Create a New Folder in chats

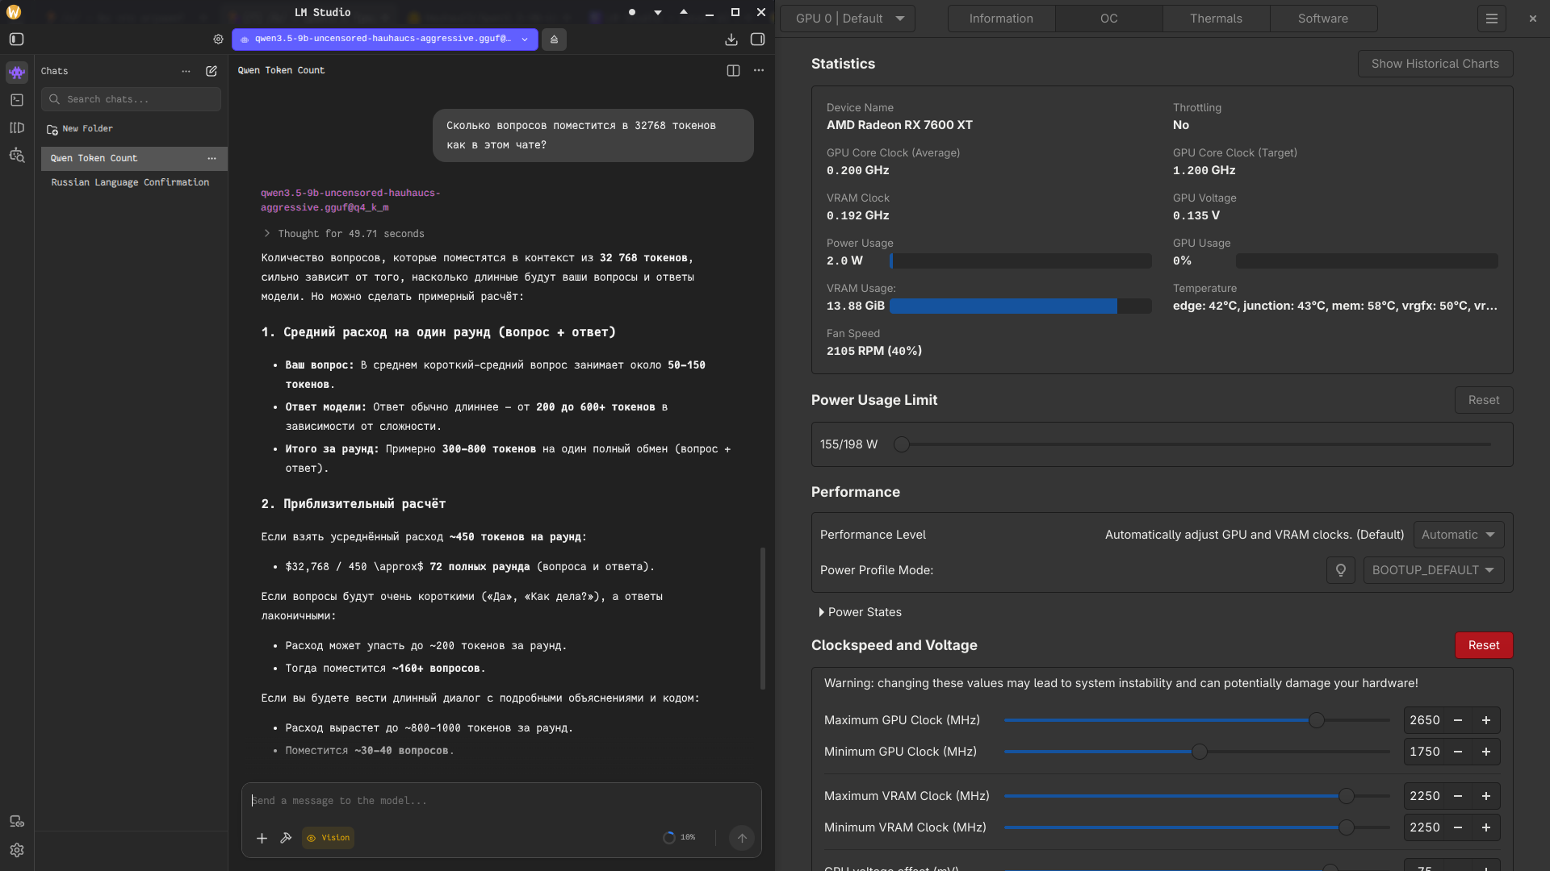80,129
